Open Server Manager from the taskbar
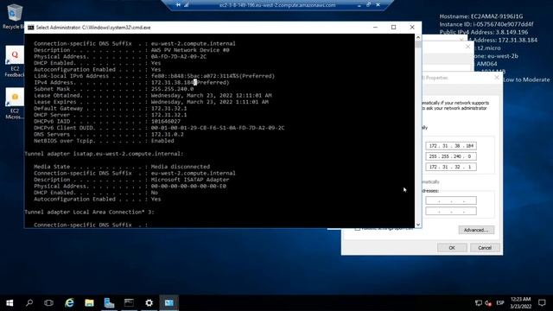The width and height of the screenshot is (553, 311). (109, 302)
